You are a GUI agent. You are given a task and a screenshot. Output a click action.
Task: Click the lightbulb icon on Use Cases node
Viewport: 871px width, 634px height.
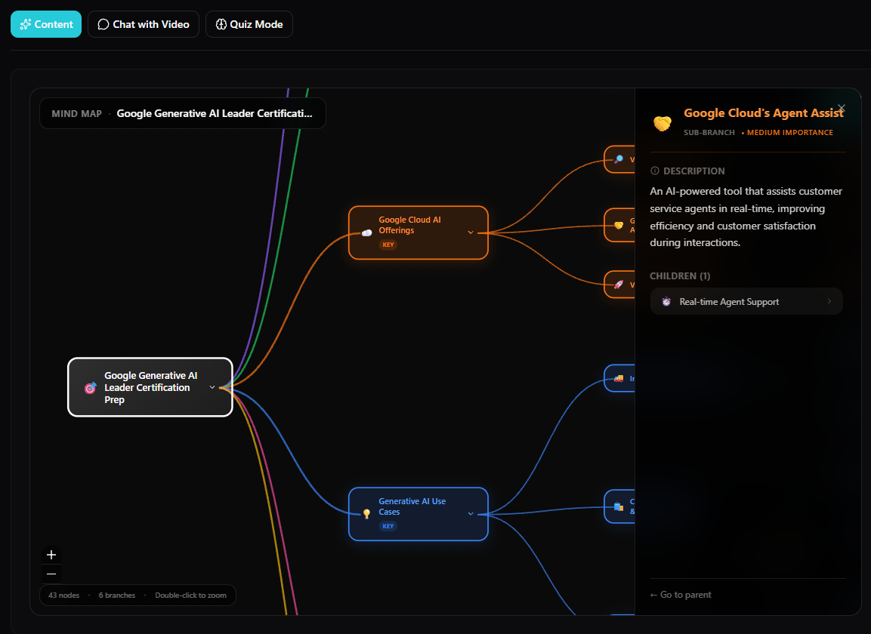point(366,514)
